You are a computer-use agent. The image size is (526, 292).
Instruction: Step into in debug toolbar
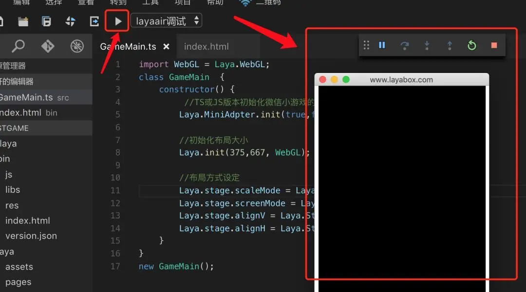pos(427,45)
